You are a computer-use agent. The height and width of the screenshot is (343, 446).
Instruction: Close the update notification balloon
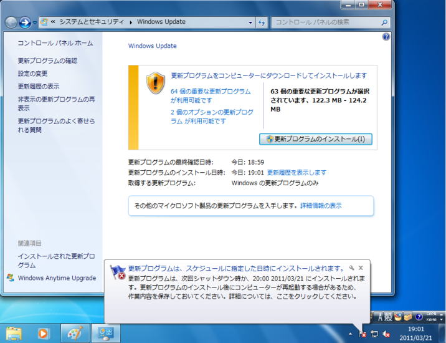tap(361, 268)
